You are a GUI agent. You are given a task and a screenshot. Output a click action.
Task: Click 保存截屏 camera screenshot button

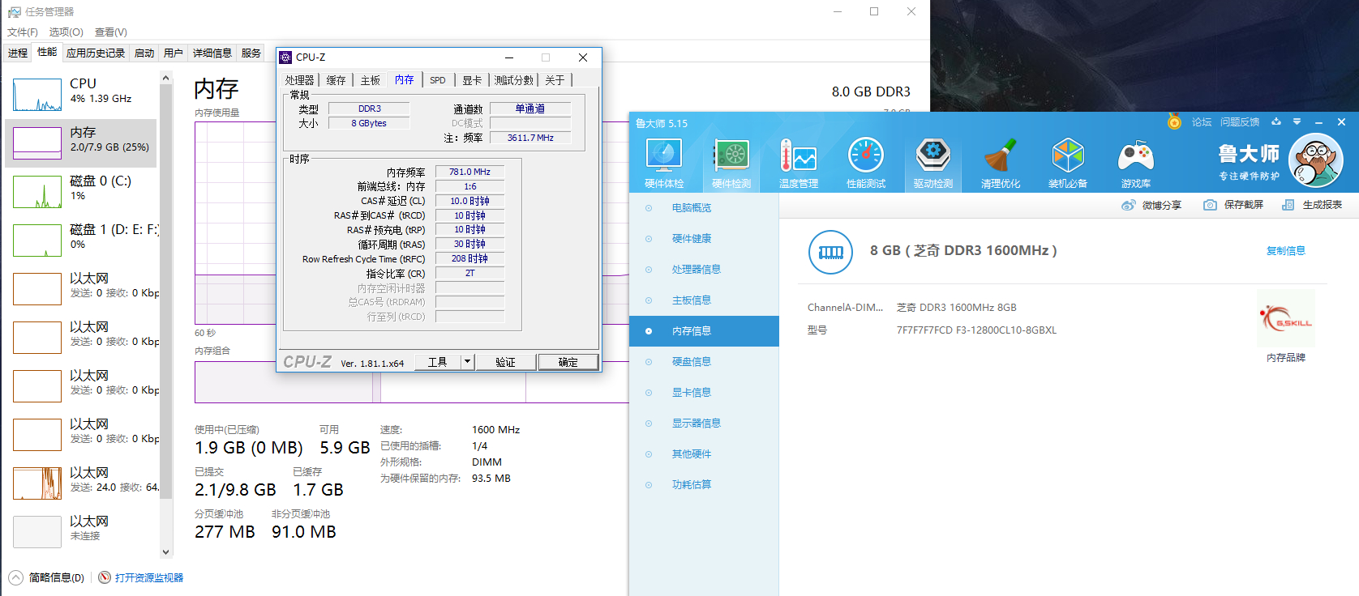tap(1233, 205)
